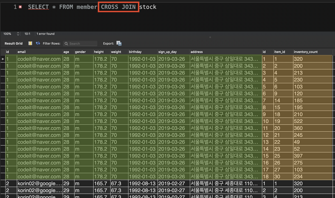Select korin02@google email in the inventory 320 row
This screenshot has width=335, height=198.
click(x=40, y=184)
